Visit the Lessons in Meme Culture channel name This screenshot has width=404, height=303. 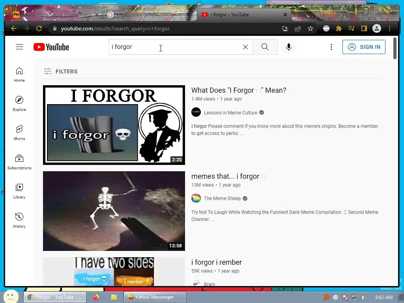click(x=230, y=112)
